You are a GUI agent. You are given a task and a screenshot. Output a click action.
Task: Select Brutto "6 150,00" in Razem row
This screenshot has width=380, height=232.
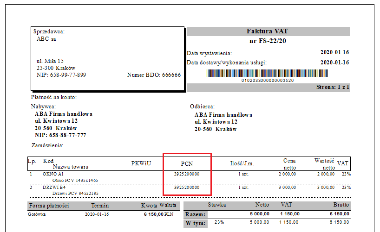(x=339, y=214)
